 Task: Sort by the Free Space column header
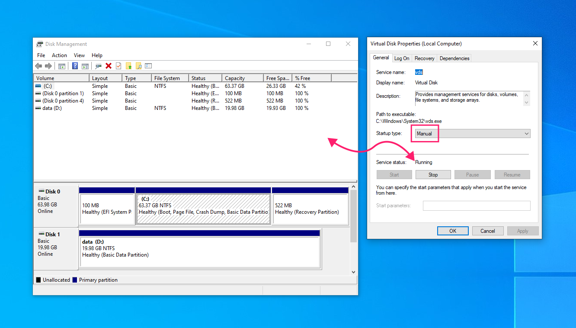[278, 78]
